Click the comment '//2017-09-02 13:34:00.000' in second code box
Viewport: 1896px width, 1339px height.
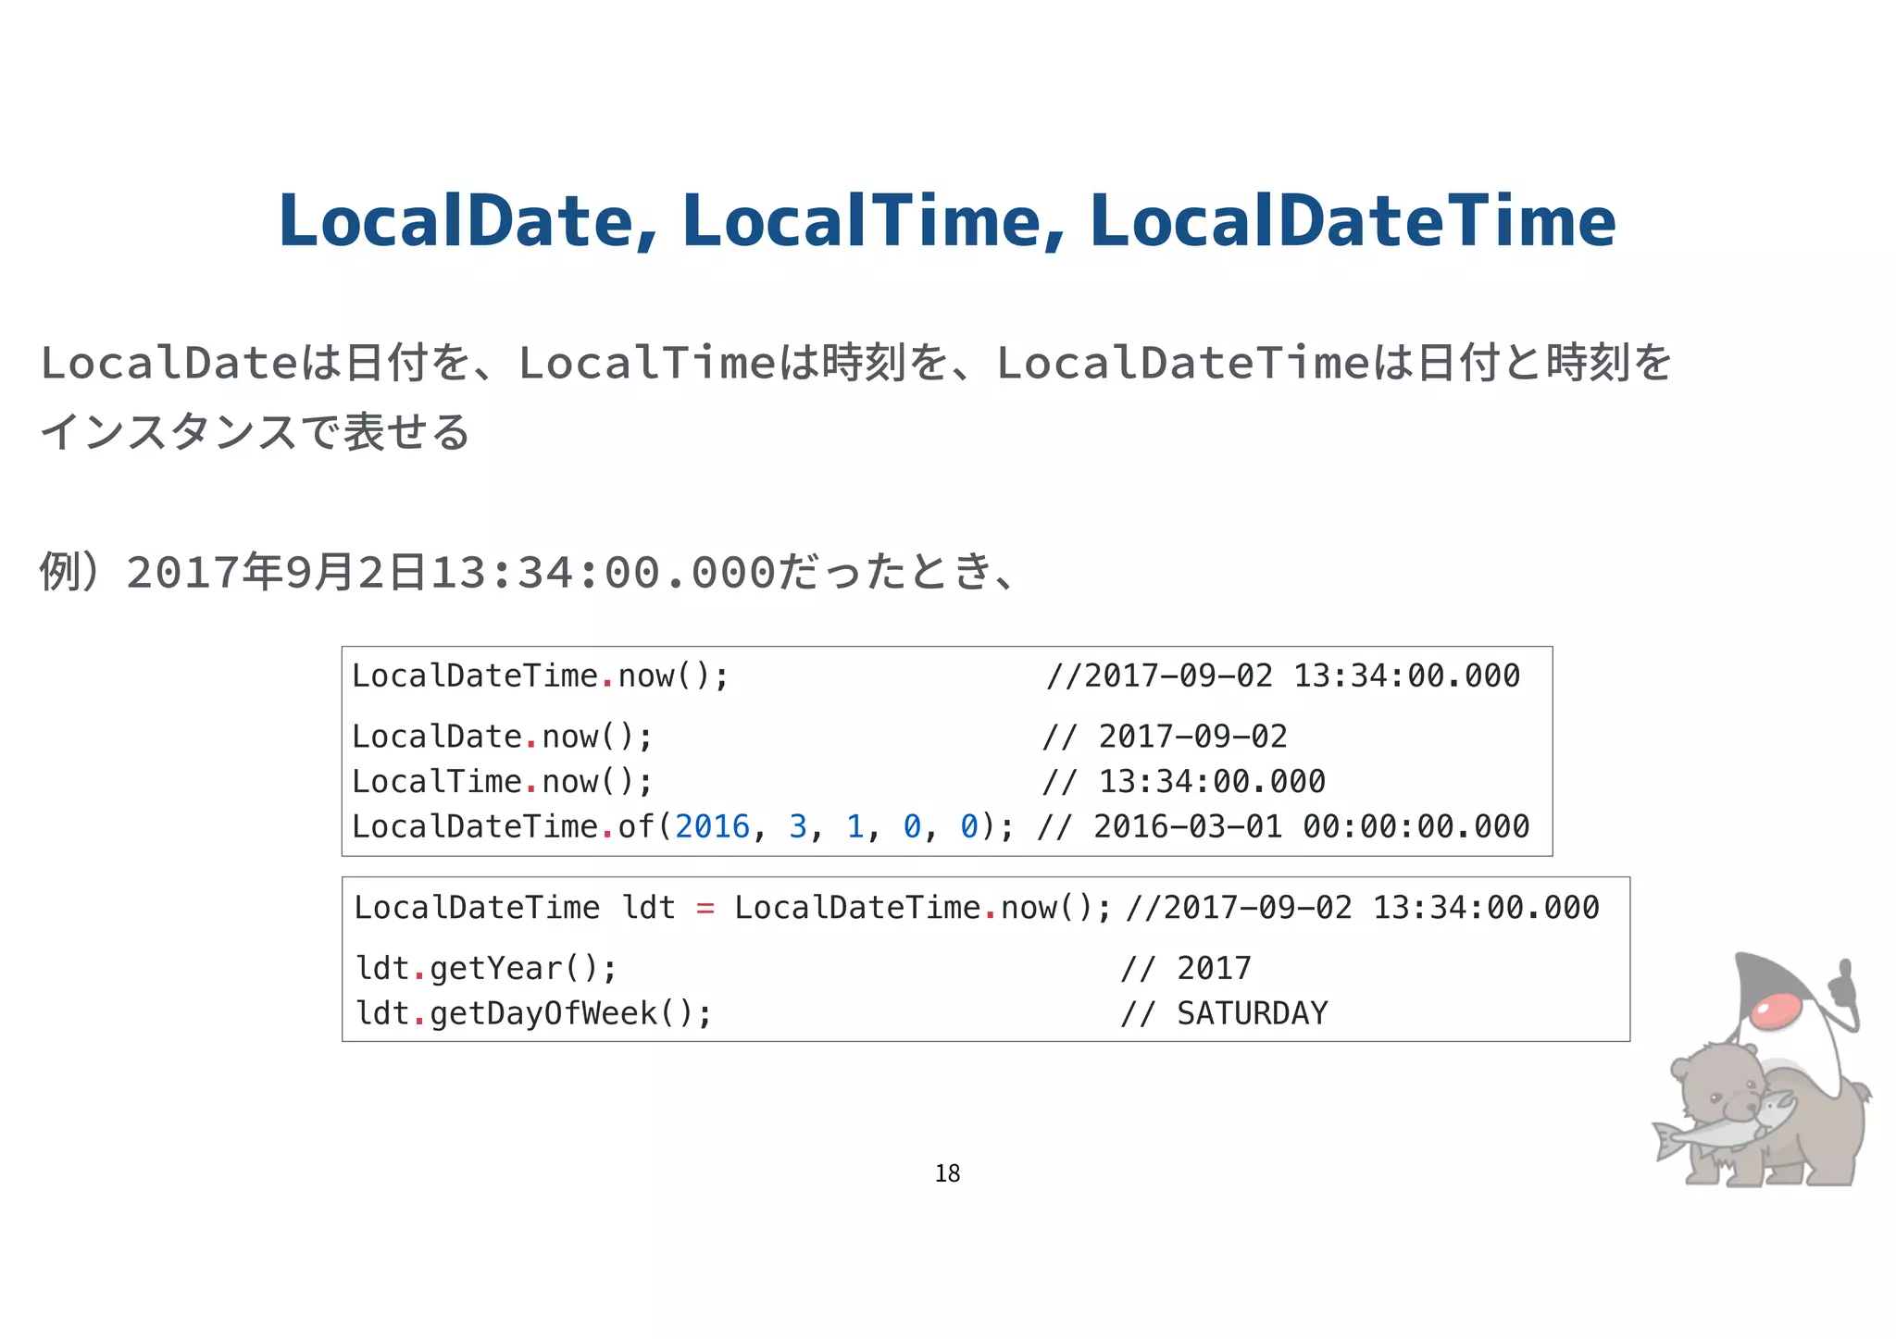click(x=1363, y=907)
